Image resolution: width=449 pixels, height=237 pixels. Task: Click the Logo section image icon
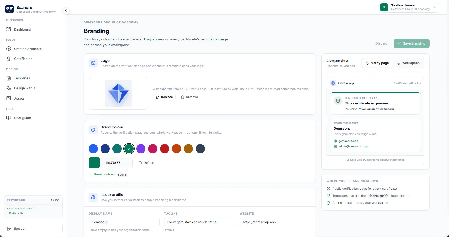tap(93, 63)
